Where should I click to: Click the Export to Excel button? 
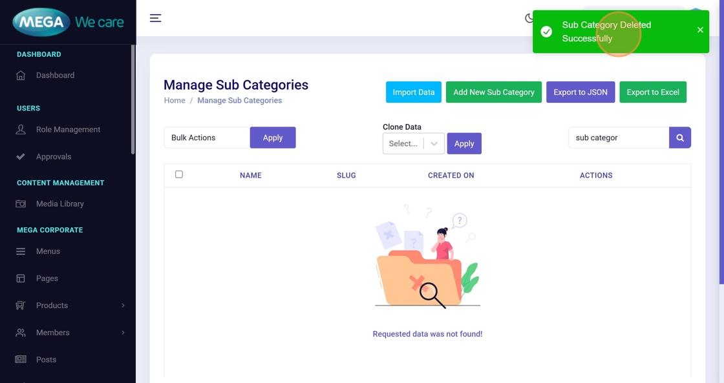click(x=652, y=92)
